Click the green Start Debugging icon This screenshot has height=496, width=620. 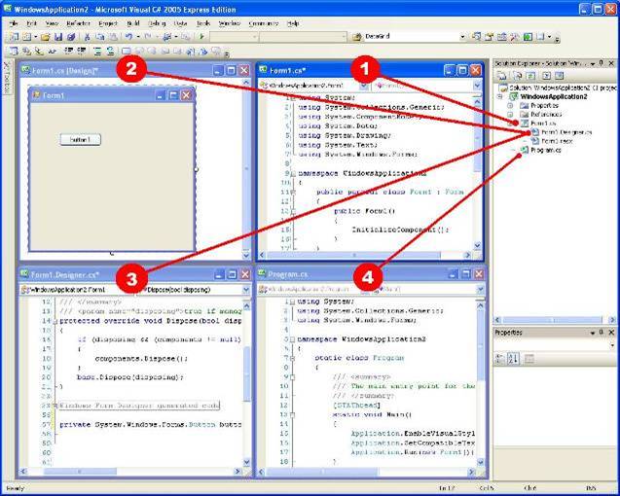202,37
